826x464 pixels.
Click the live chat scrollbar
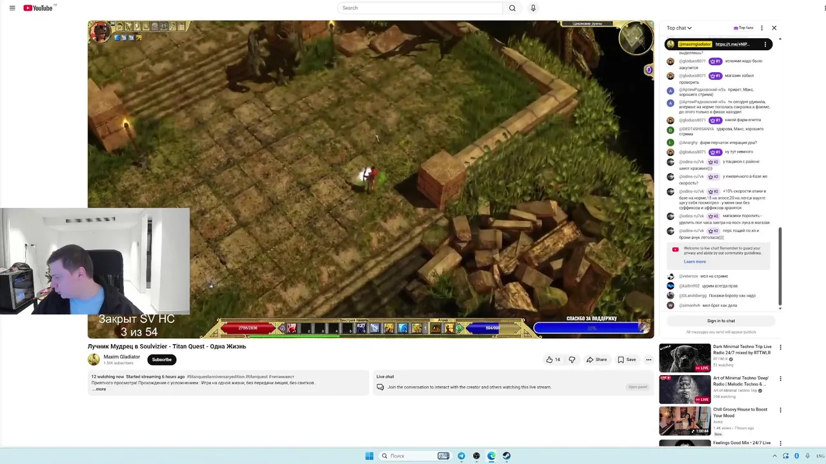coord(780,267)
